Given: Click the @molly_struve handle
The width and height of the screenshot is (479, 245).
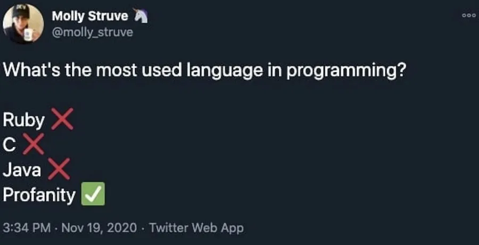Looking at the screenshot, I should [x=92, y=32].
